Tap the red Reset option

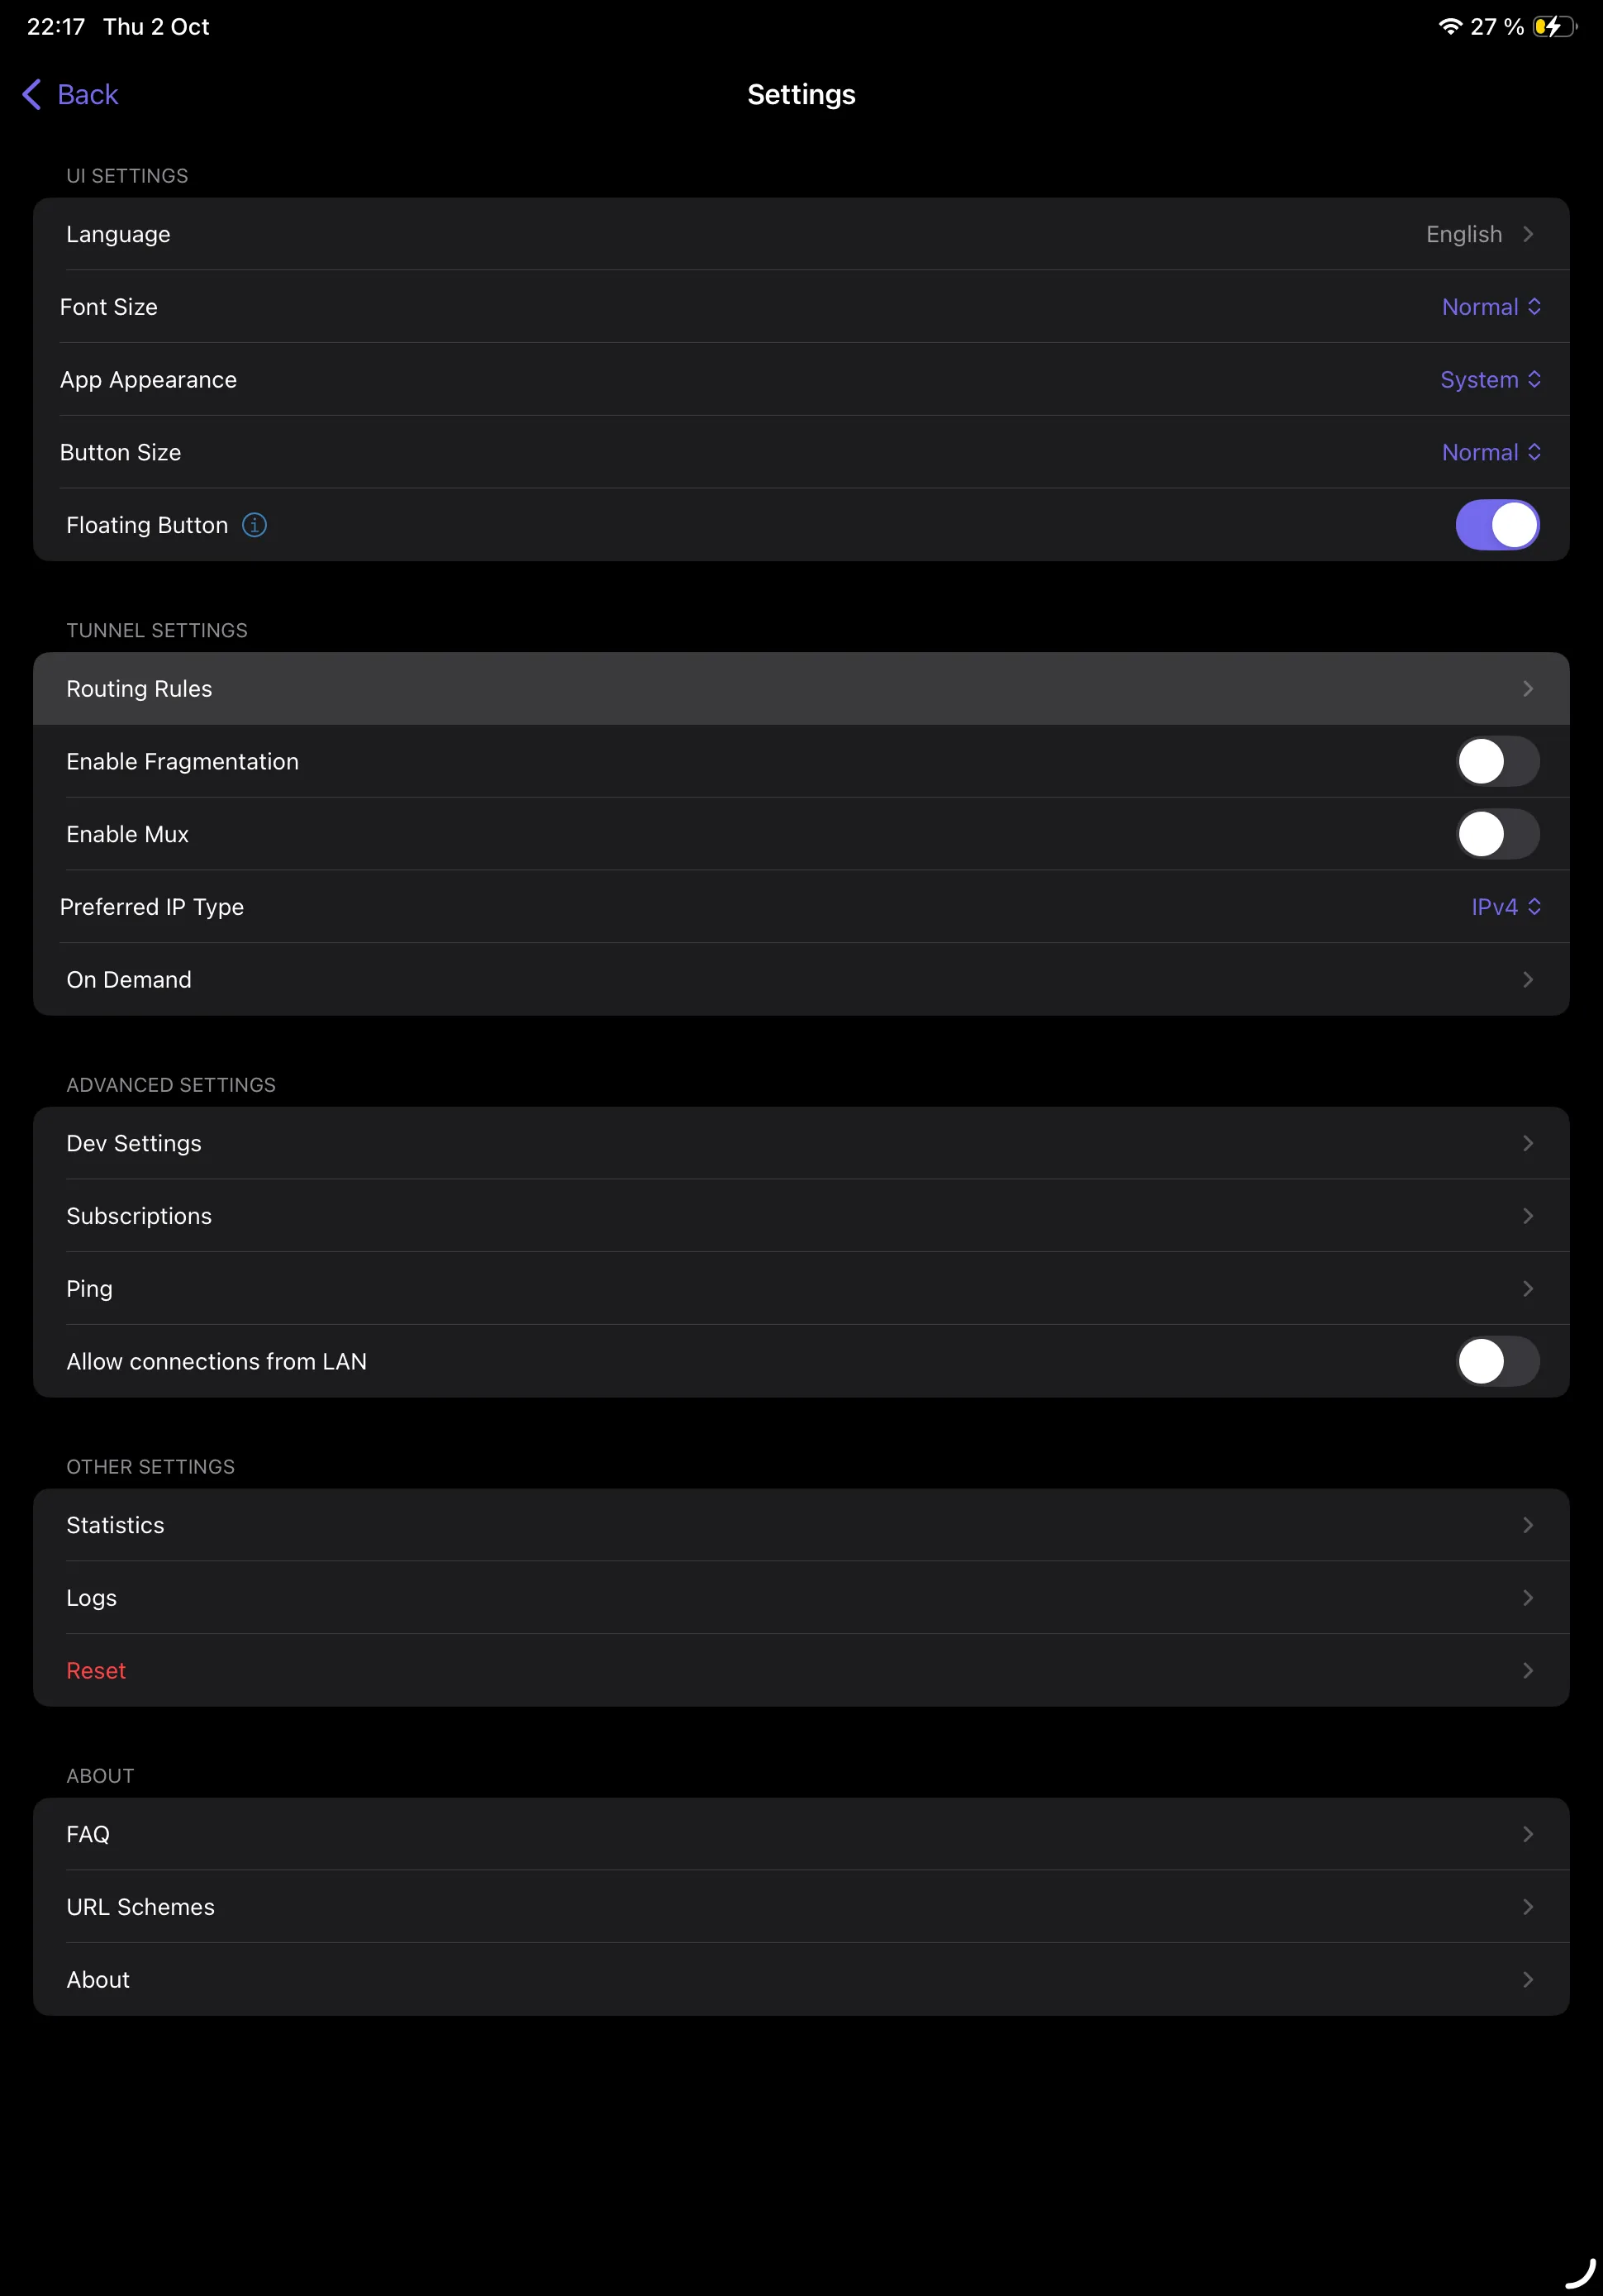point(96,1670)
